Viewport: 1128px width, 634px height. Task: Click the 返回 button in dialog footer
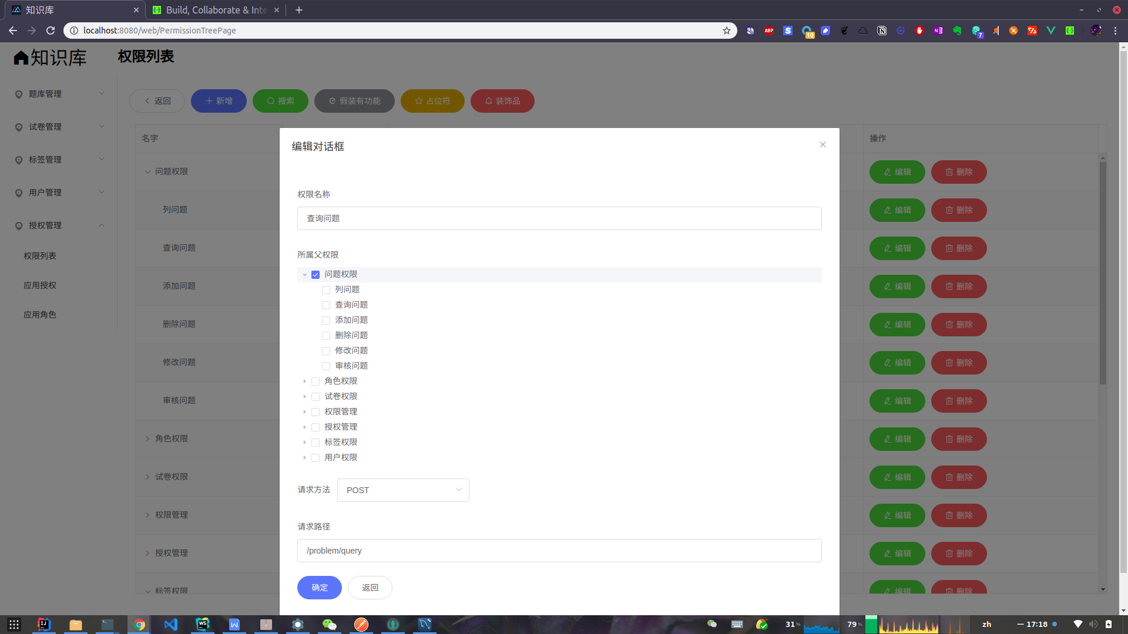click(370, 588)
